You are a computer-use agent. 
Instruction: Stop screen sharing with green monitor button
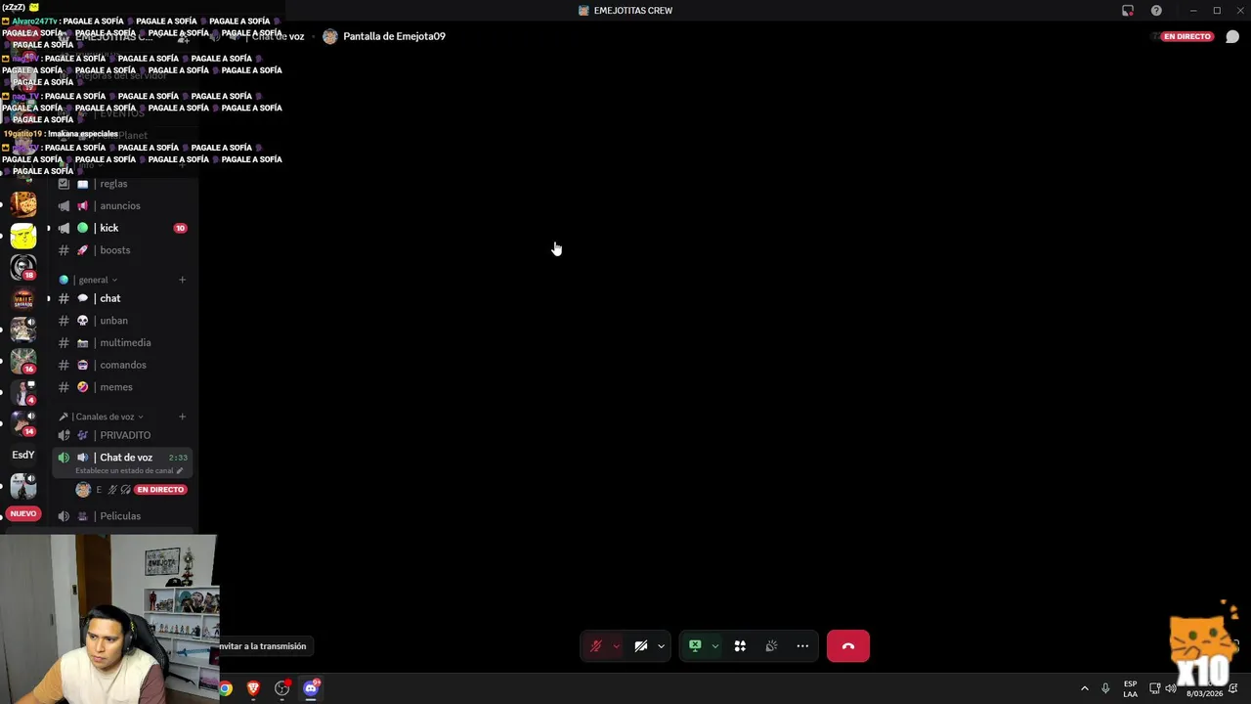coord(695,646)
